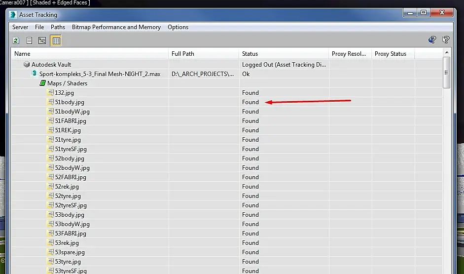Select the 51tyreSF.jpg file name
The width and height of the screenshot is (464, 274).
(x=71, y=149)
